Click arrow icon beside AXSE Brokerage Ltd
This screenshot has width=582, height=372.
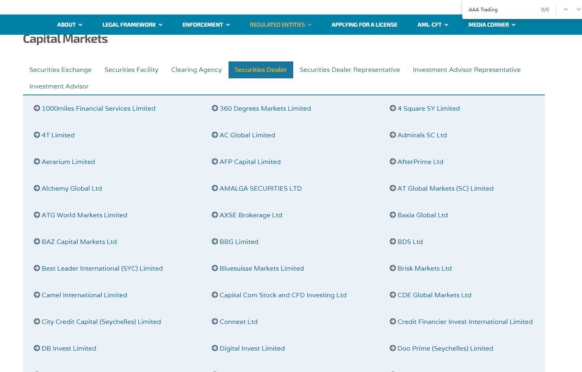point(215,215)
